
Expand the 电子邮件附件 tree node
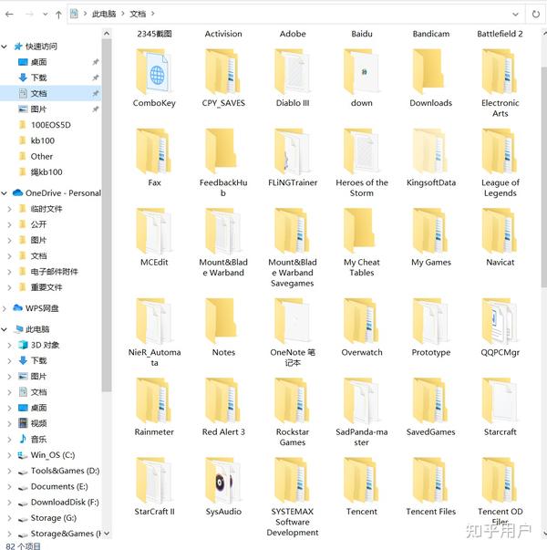tap(9, 272)
